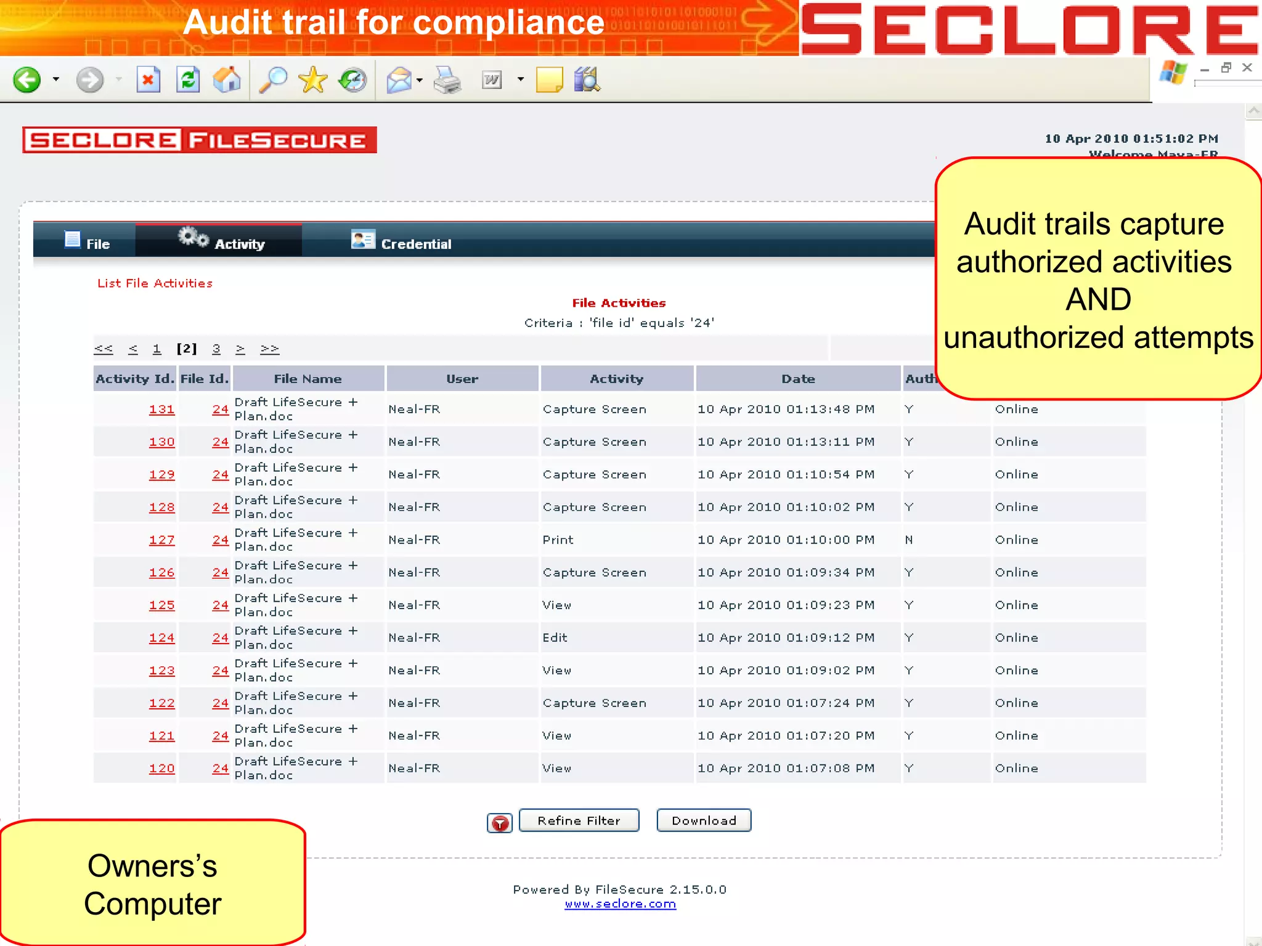Open activity id 121 link
Viewport: 1262px width, 946px height.
[161, 736]
